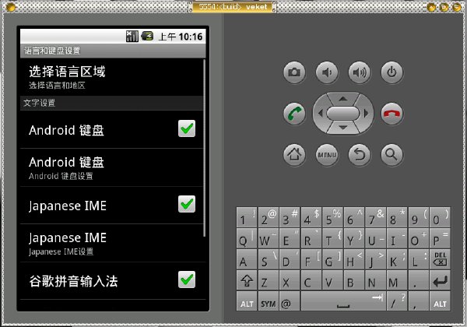Click the G key
Viewport: 467px width, 327px height.
click(332, 259)
